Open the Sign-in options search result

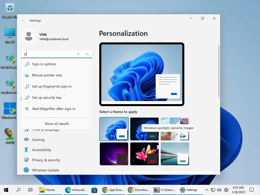pyautogui.click(x=57, y=64)
